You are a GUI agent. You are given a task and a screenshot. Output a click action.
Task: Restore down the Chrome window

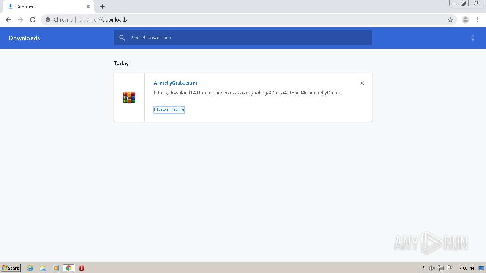click(x=464, y=3)
